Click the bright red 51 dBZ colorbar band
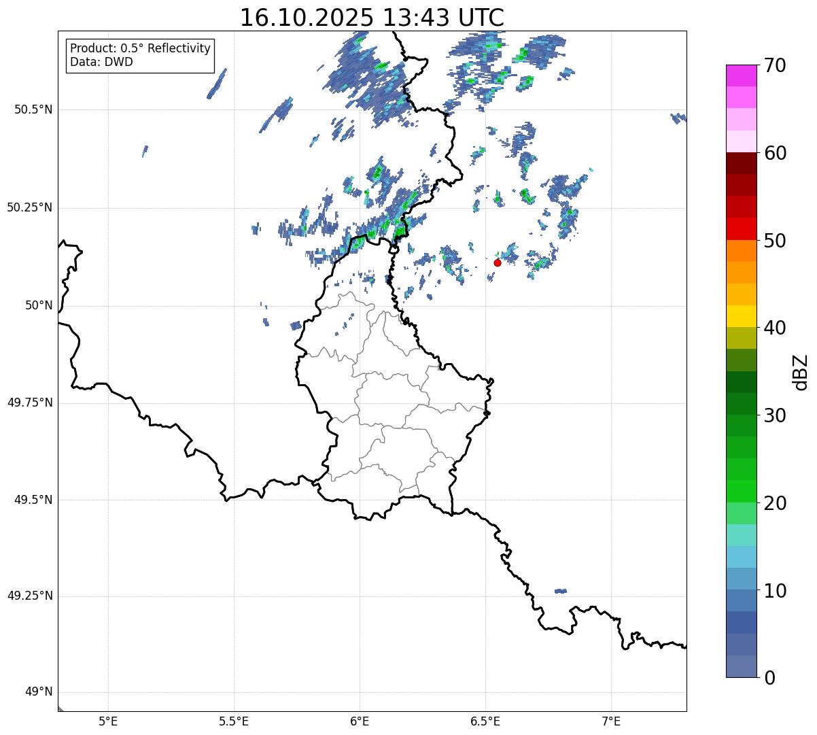817x735 pixels. 741,228
